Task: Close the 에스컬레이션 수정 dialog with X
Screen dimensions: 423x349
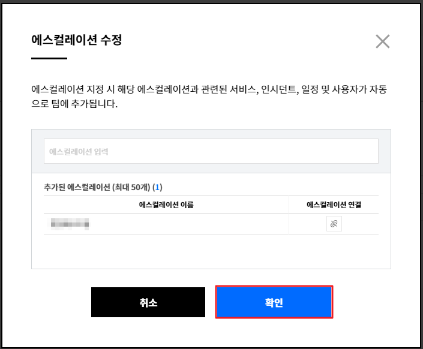Action: pyautogui.click(x=382, y=41)
